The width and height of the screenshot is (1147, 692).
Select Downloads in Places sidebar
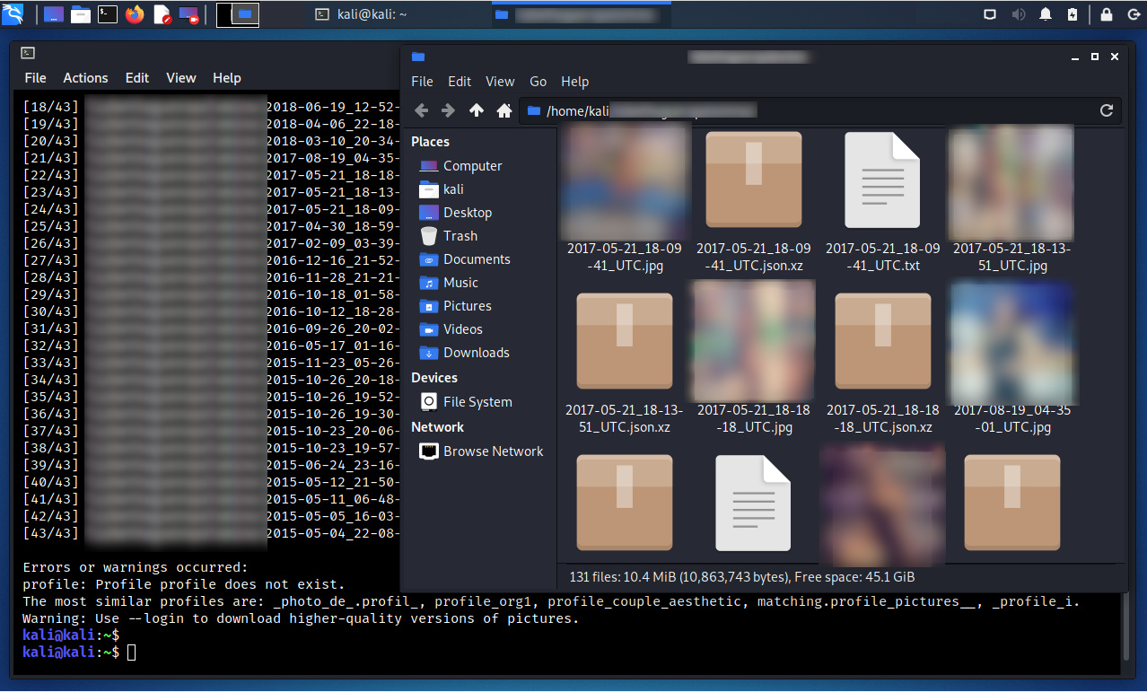(x=476, y=353)
